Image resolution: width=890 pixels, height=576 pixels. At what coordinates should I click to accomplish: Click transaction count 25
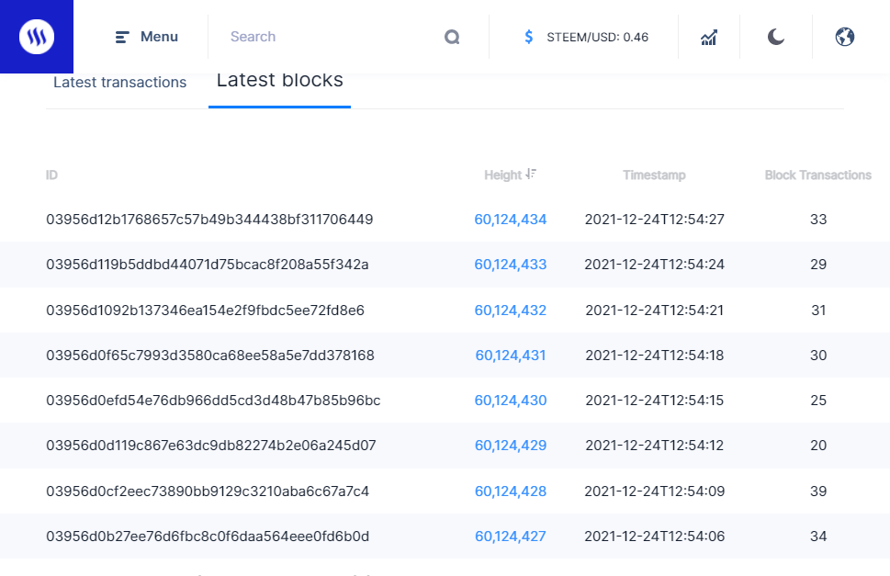point(818,401)
